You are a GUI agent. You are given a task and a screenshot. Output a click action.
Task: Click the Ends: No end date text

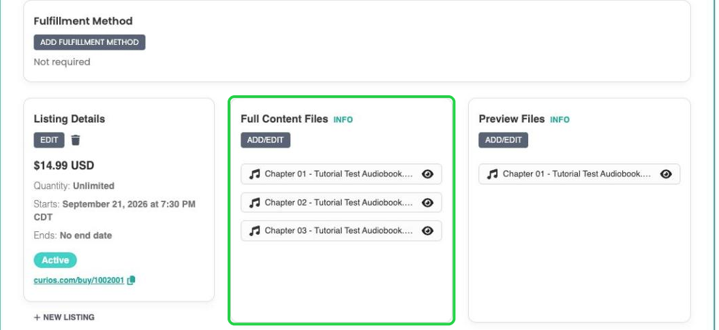[73, 235]
